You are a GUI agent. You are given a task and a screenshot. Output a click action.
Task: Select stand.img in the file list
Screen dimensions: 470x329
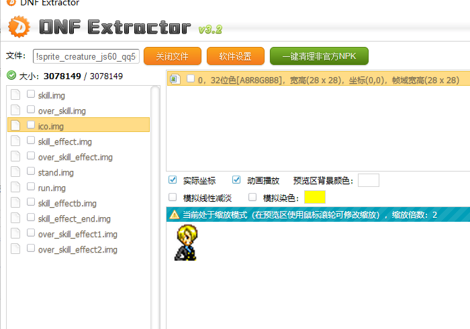[x=56, y=173]
